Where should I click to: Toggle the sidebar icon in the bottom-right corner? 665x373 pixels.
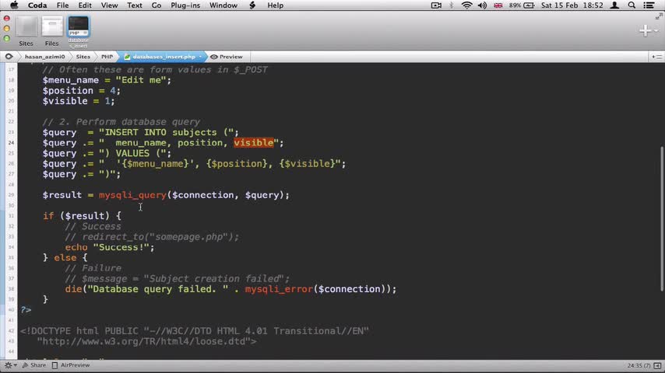point(657,365)
